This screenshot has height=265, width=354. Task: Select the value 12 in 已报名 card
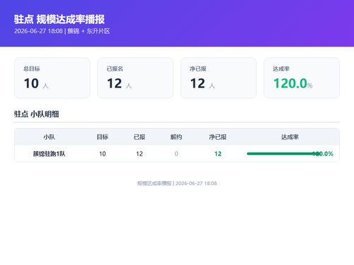[115, 83]
